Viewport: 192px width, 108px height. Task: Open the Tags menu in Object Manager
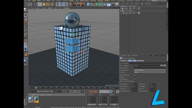142,4
